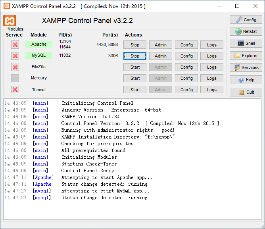Quit the XAMPP control panel

coord(246,92)
